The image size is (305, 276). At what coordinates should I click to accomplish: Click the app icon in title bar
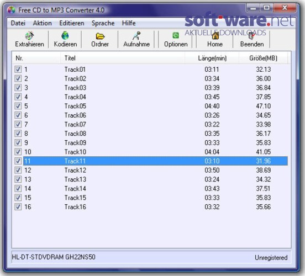click(11, 10)
